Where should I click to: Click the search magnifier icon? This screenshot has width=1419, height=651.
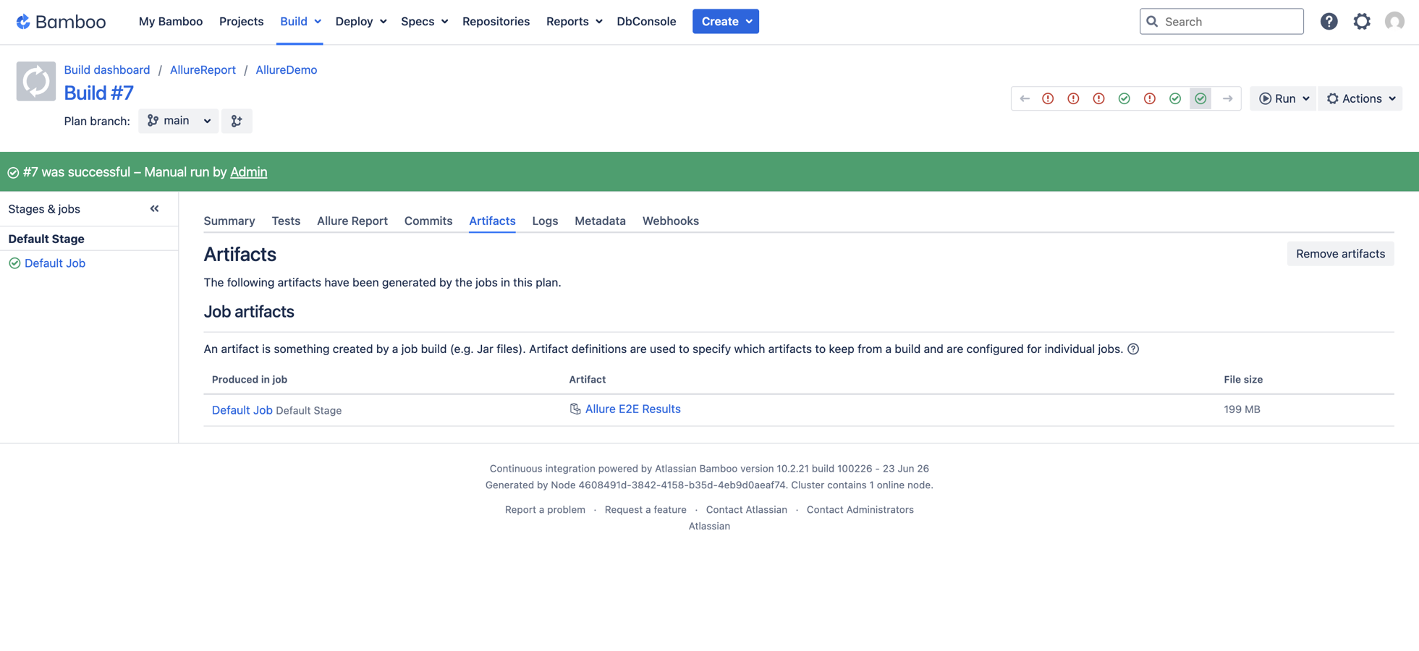(1152, 22)
